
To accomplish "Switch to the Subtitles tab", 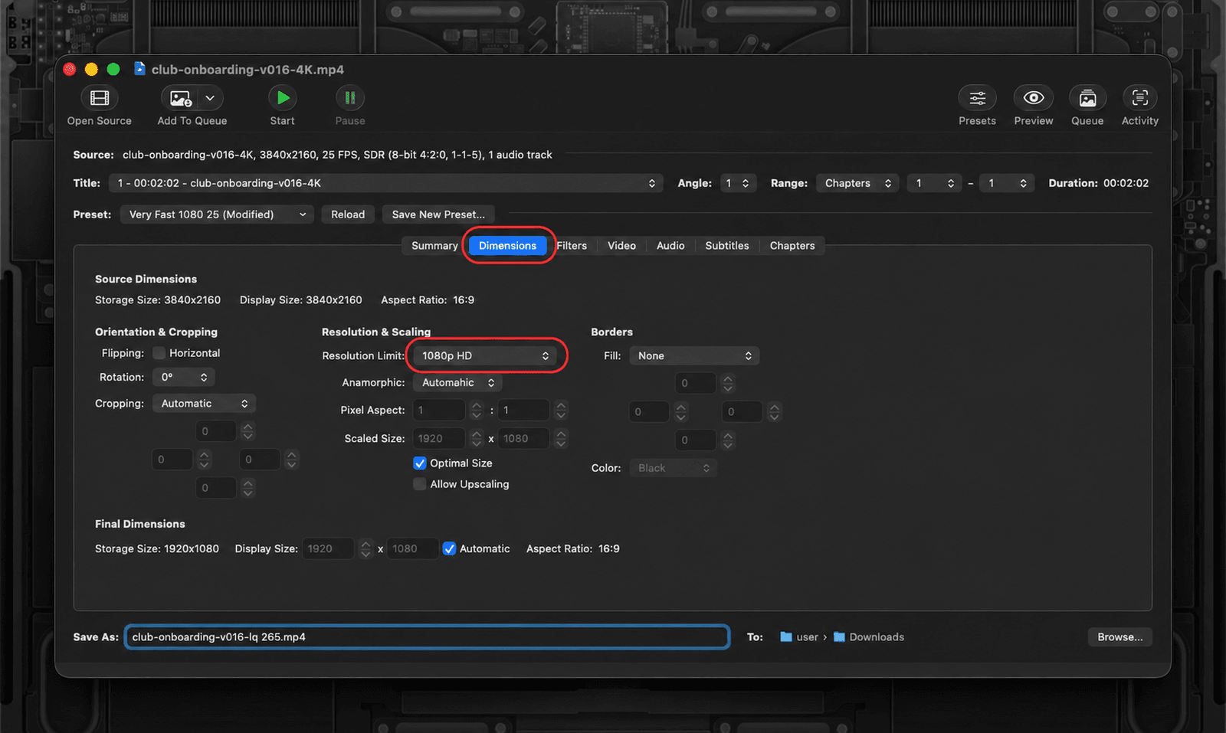I will (x=727, y=246).
